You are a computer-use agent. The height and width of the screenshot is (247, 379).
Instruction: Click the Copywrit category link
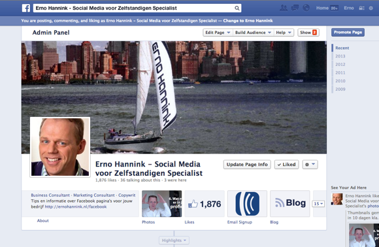tap(127, 195)
